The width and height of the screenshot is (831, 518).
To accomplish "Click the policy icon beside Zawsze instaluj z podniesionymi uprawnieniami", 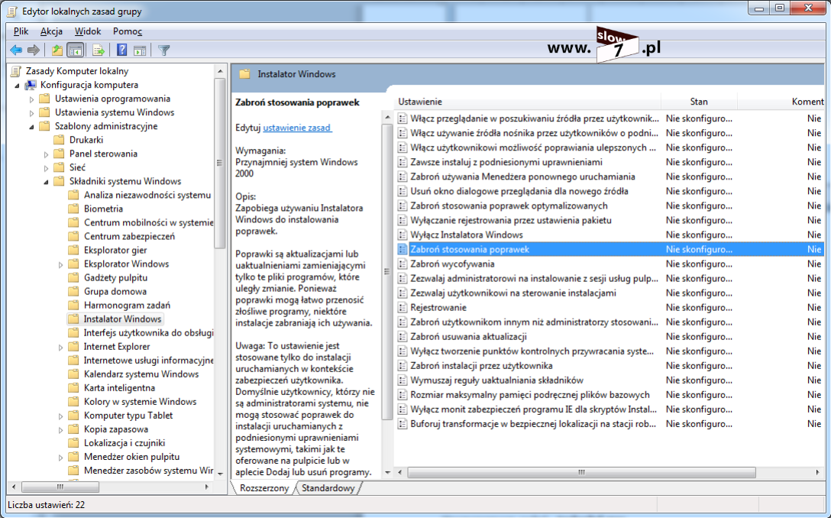I will (403, 162).
